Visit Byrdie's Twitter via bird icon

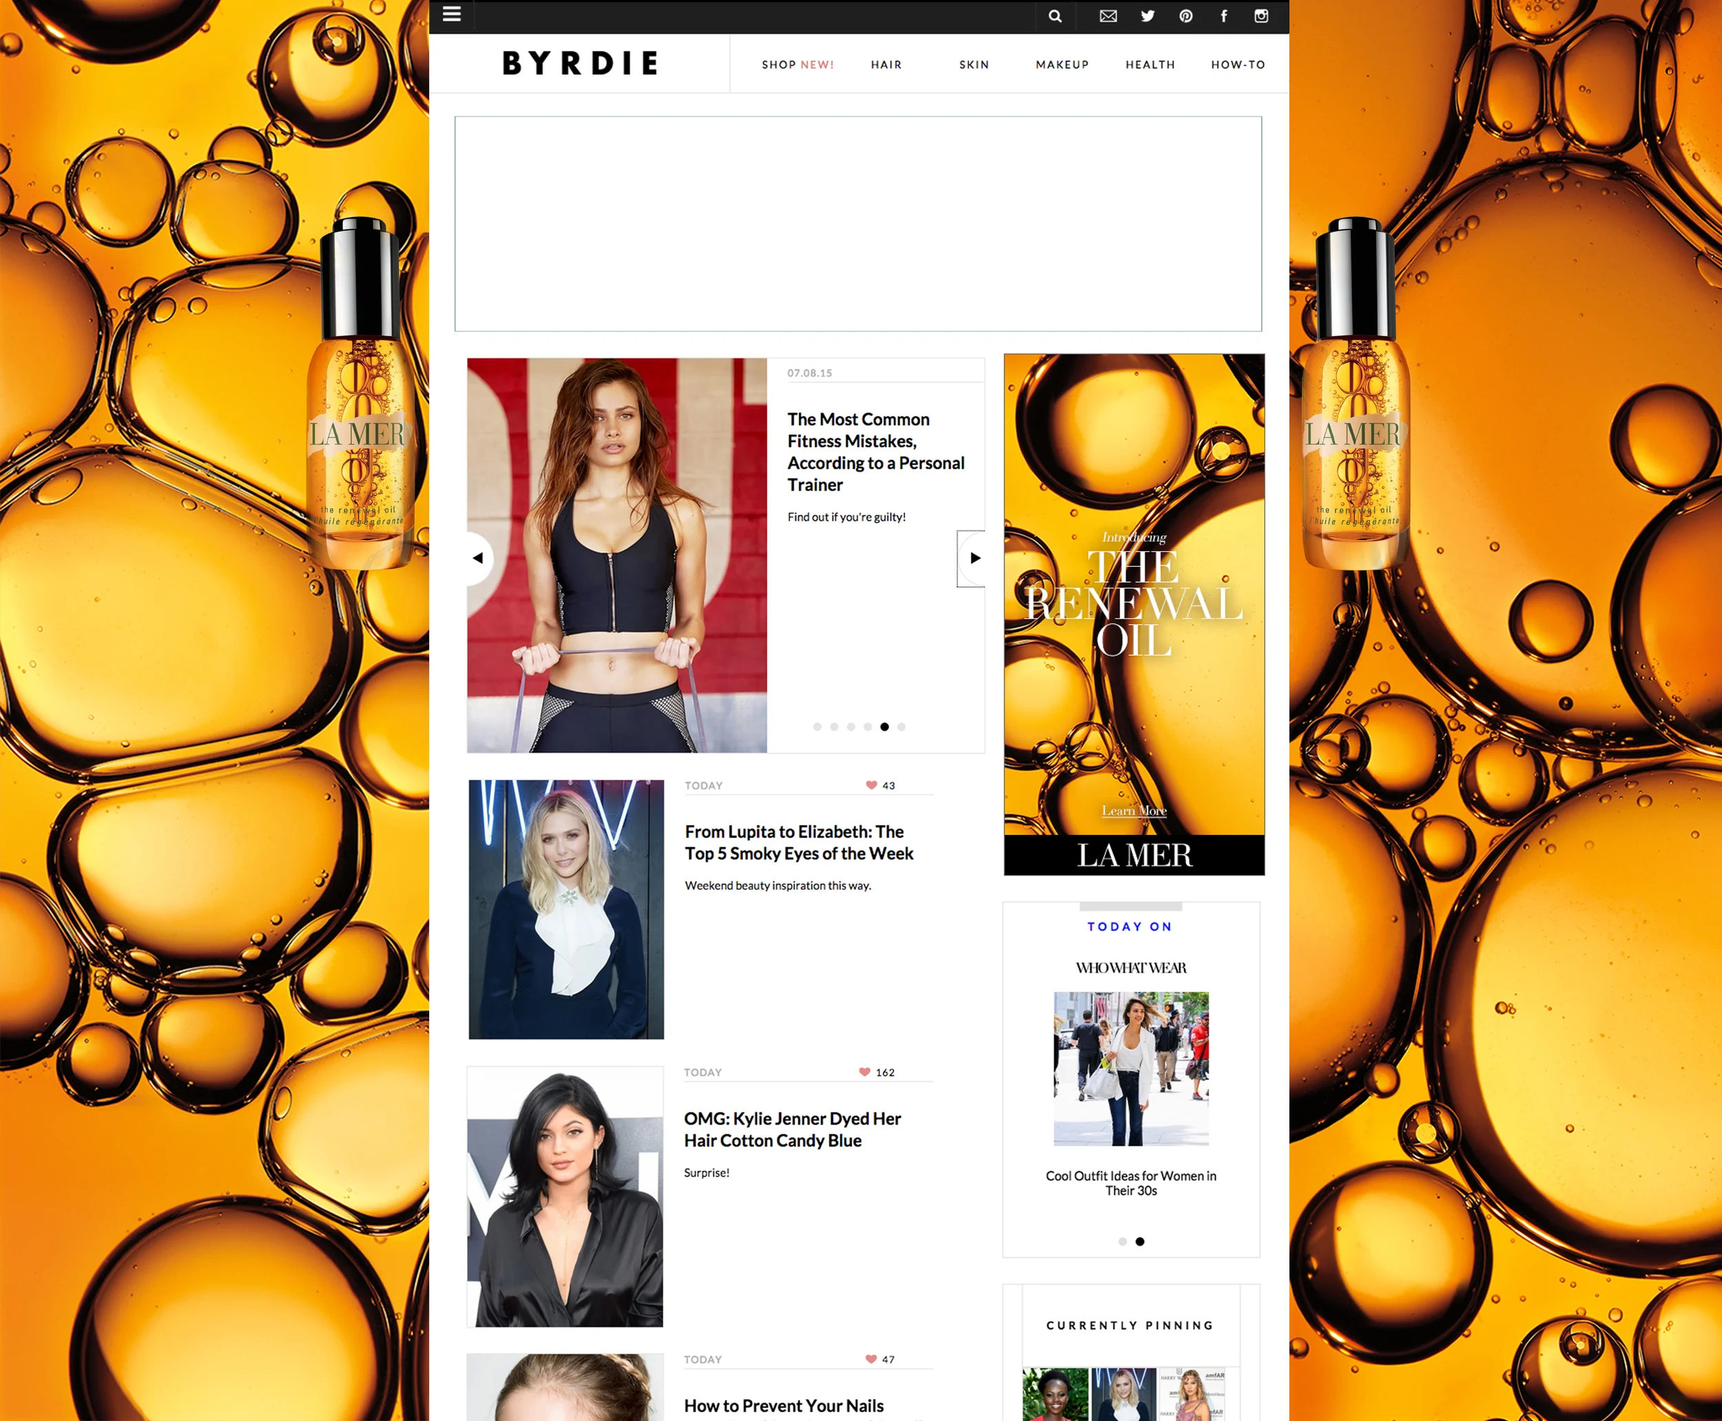coord(1148,17)
